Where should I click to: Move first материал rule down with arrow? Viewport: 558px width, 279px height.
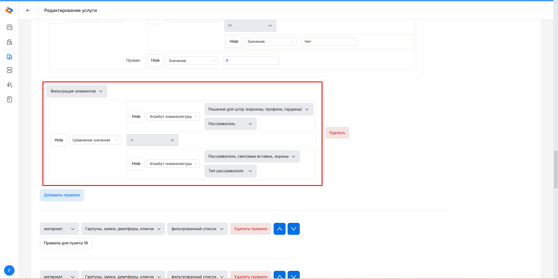(293, 229)
